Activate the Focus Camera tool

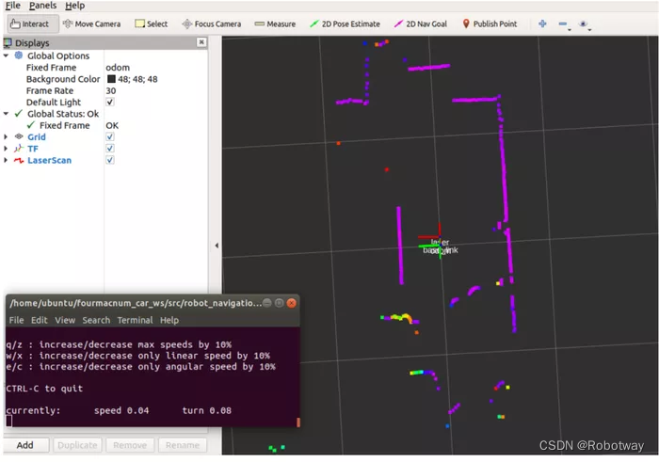click(x=212, y=24)
